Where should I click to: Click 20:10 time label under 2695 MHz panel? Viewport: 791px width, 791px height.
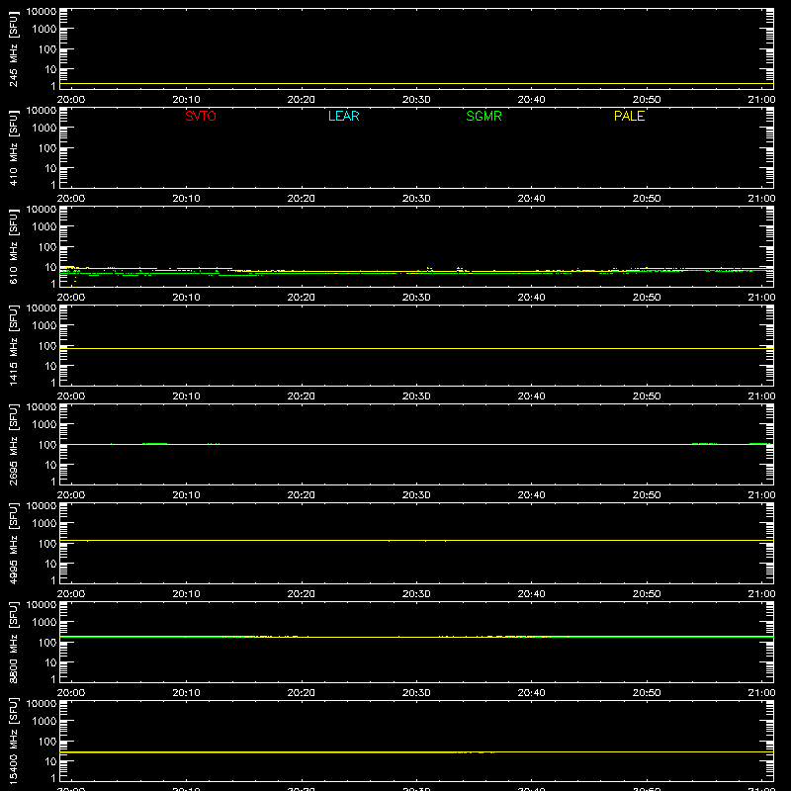(186, 495)
